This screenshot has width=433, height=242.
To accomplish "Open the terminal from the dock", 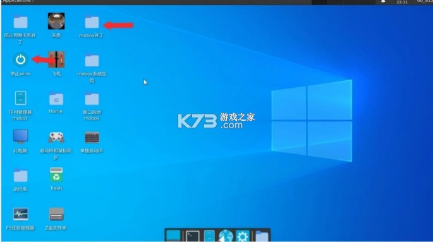I will [x=192, y=236].
